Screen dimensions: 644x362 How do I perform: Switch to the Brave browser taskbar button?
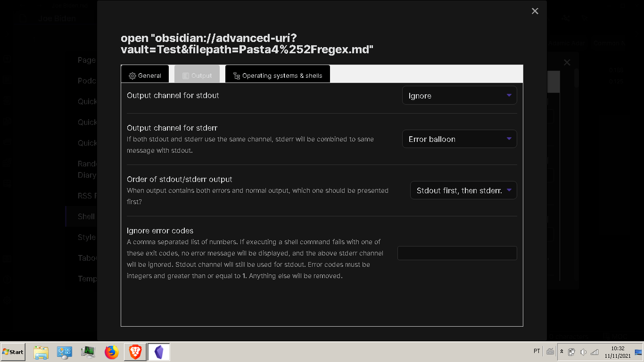point(135,352)
